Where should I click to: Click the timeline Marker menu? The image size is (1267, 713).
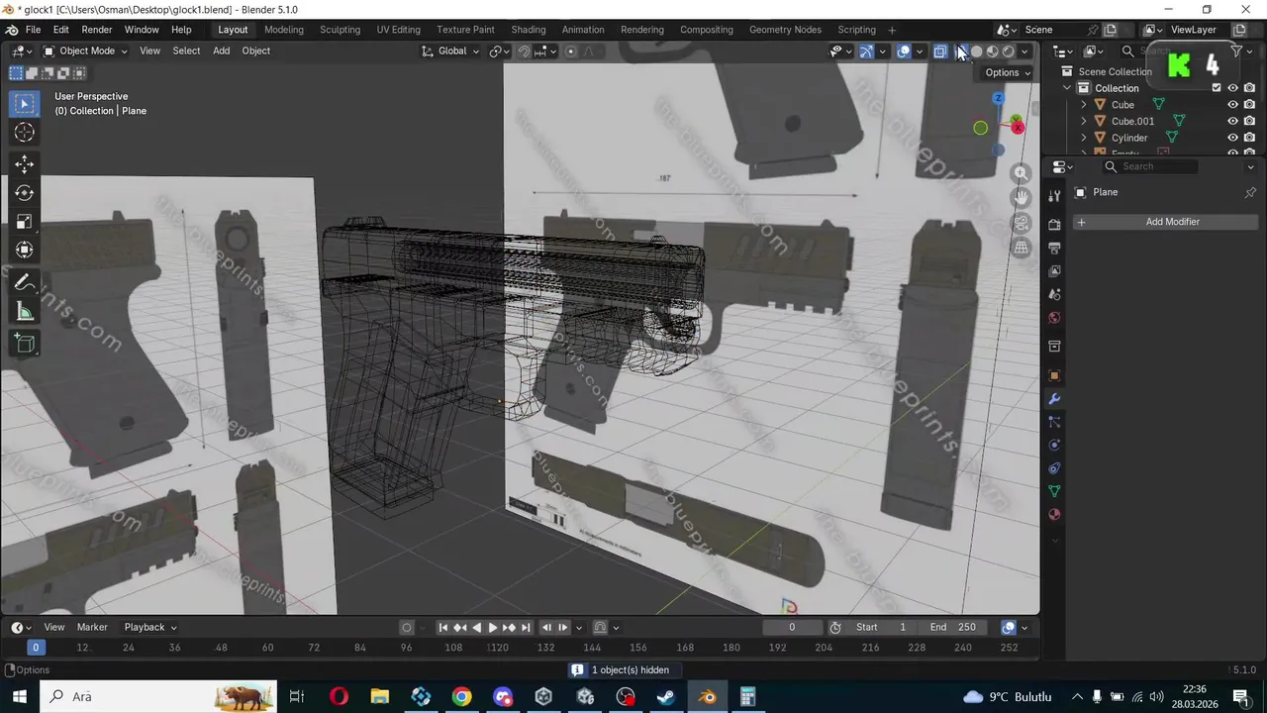pos(92,627)
